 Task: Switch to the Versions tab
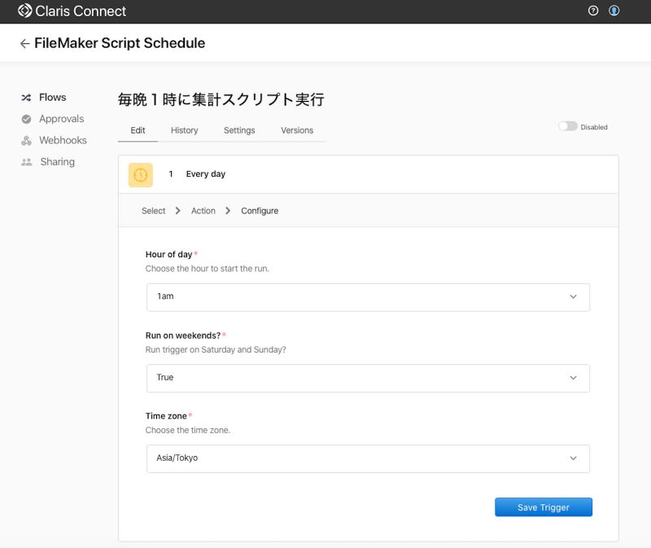pyautogui.click(x=297, y=130)
